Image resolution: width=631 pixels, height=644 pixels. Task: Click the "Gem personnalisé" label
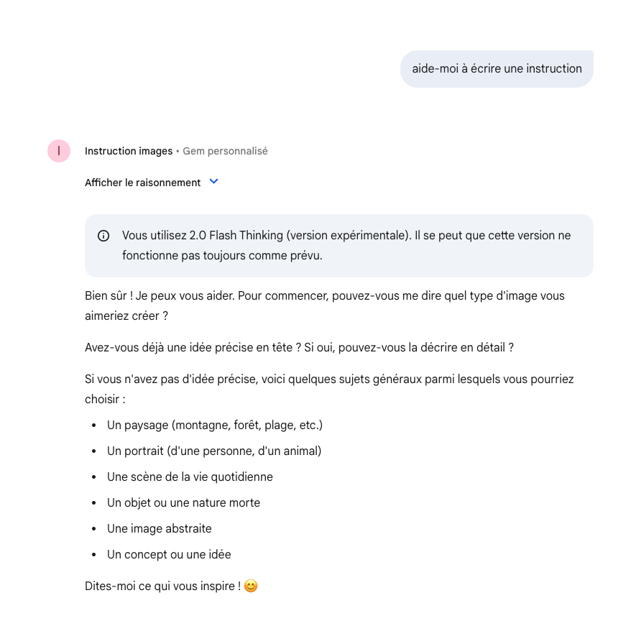[225, 151]
